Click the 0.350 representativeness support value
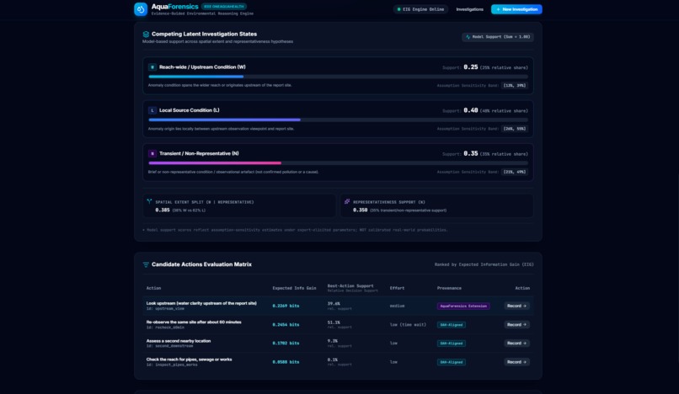The height and width of the screenshot is (394, 679). coord(360,210)
